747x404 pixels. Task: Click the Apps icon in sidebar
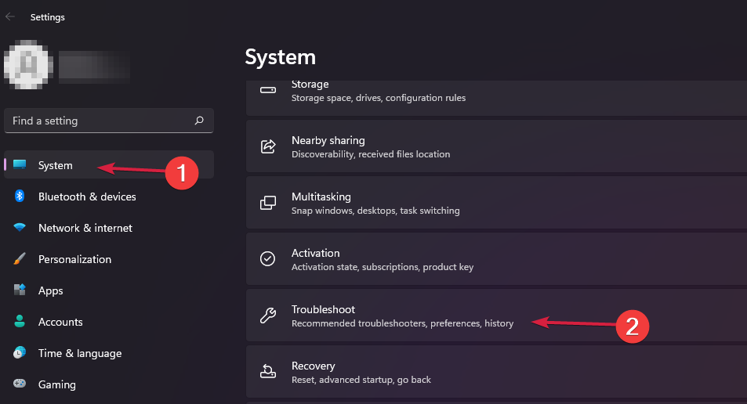click(x=20, y=290)
